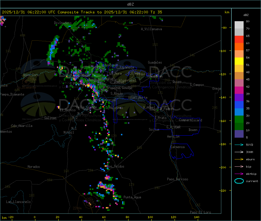Screen dimensions: 261x221
Task: Click the composite tracks timestamp header text
Action: coord(82,12)
